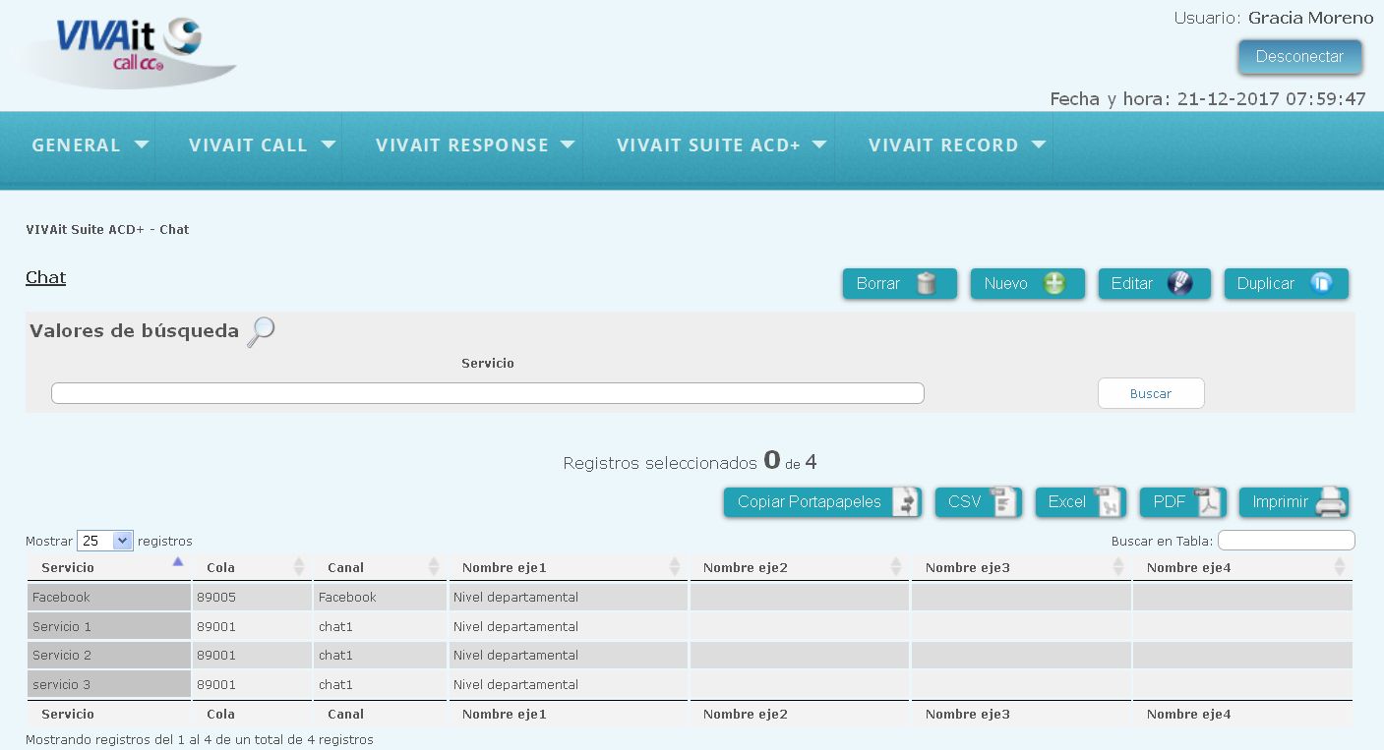Click the Desconectar button
Screen dimensions: 1384x750
pos(1299,57)
